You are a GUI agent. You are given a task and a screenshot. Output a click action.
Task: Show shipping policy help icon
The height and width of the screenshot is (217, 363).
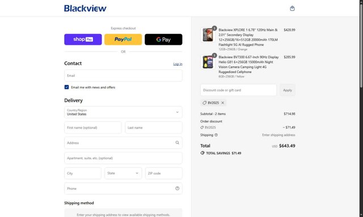point(216,135)
